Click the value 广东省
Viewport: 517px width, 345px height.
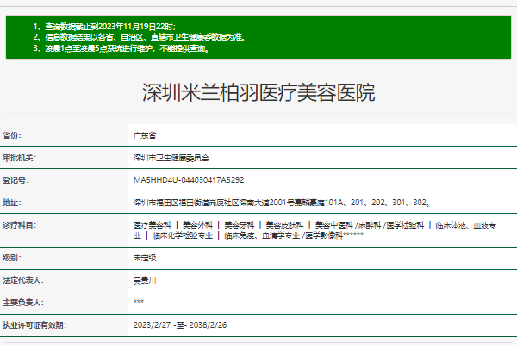click(145, 135)
